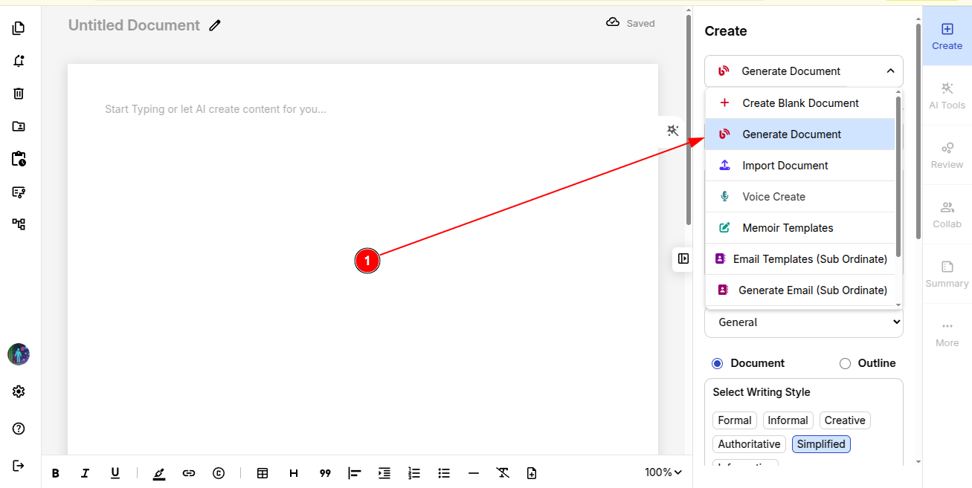Screen dimensions: 972x488
Task: Select the Formal writing style button
Action: pos(734,420)
